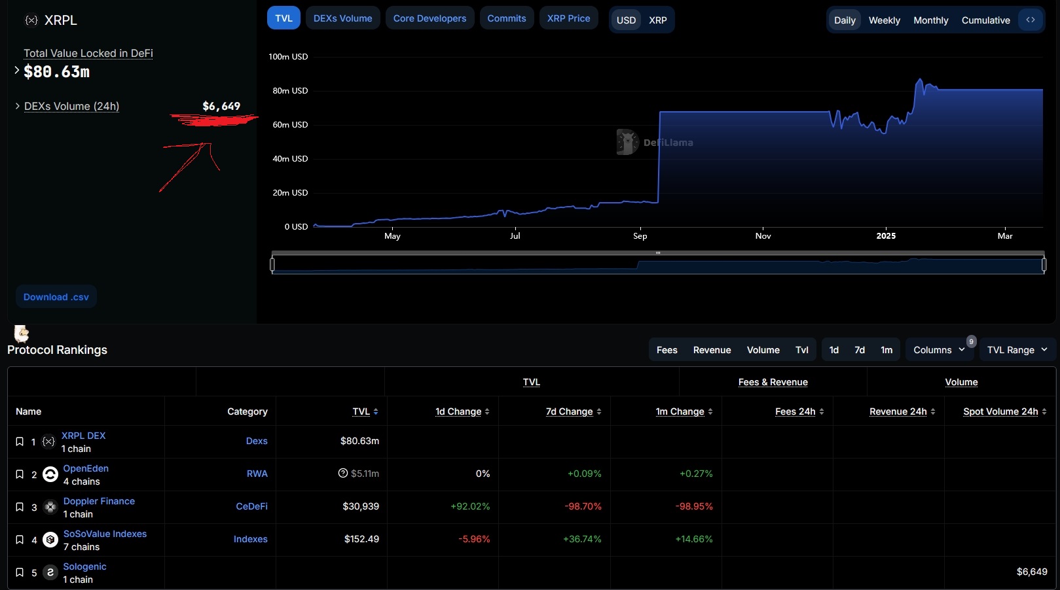Click the XRPL chain logo icon
The image size is (1060, 590).
31,20
